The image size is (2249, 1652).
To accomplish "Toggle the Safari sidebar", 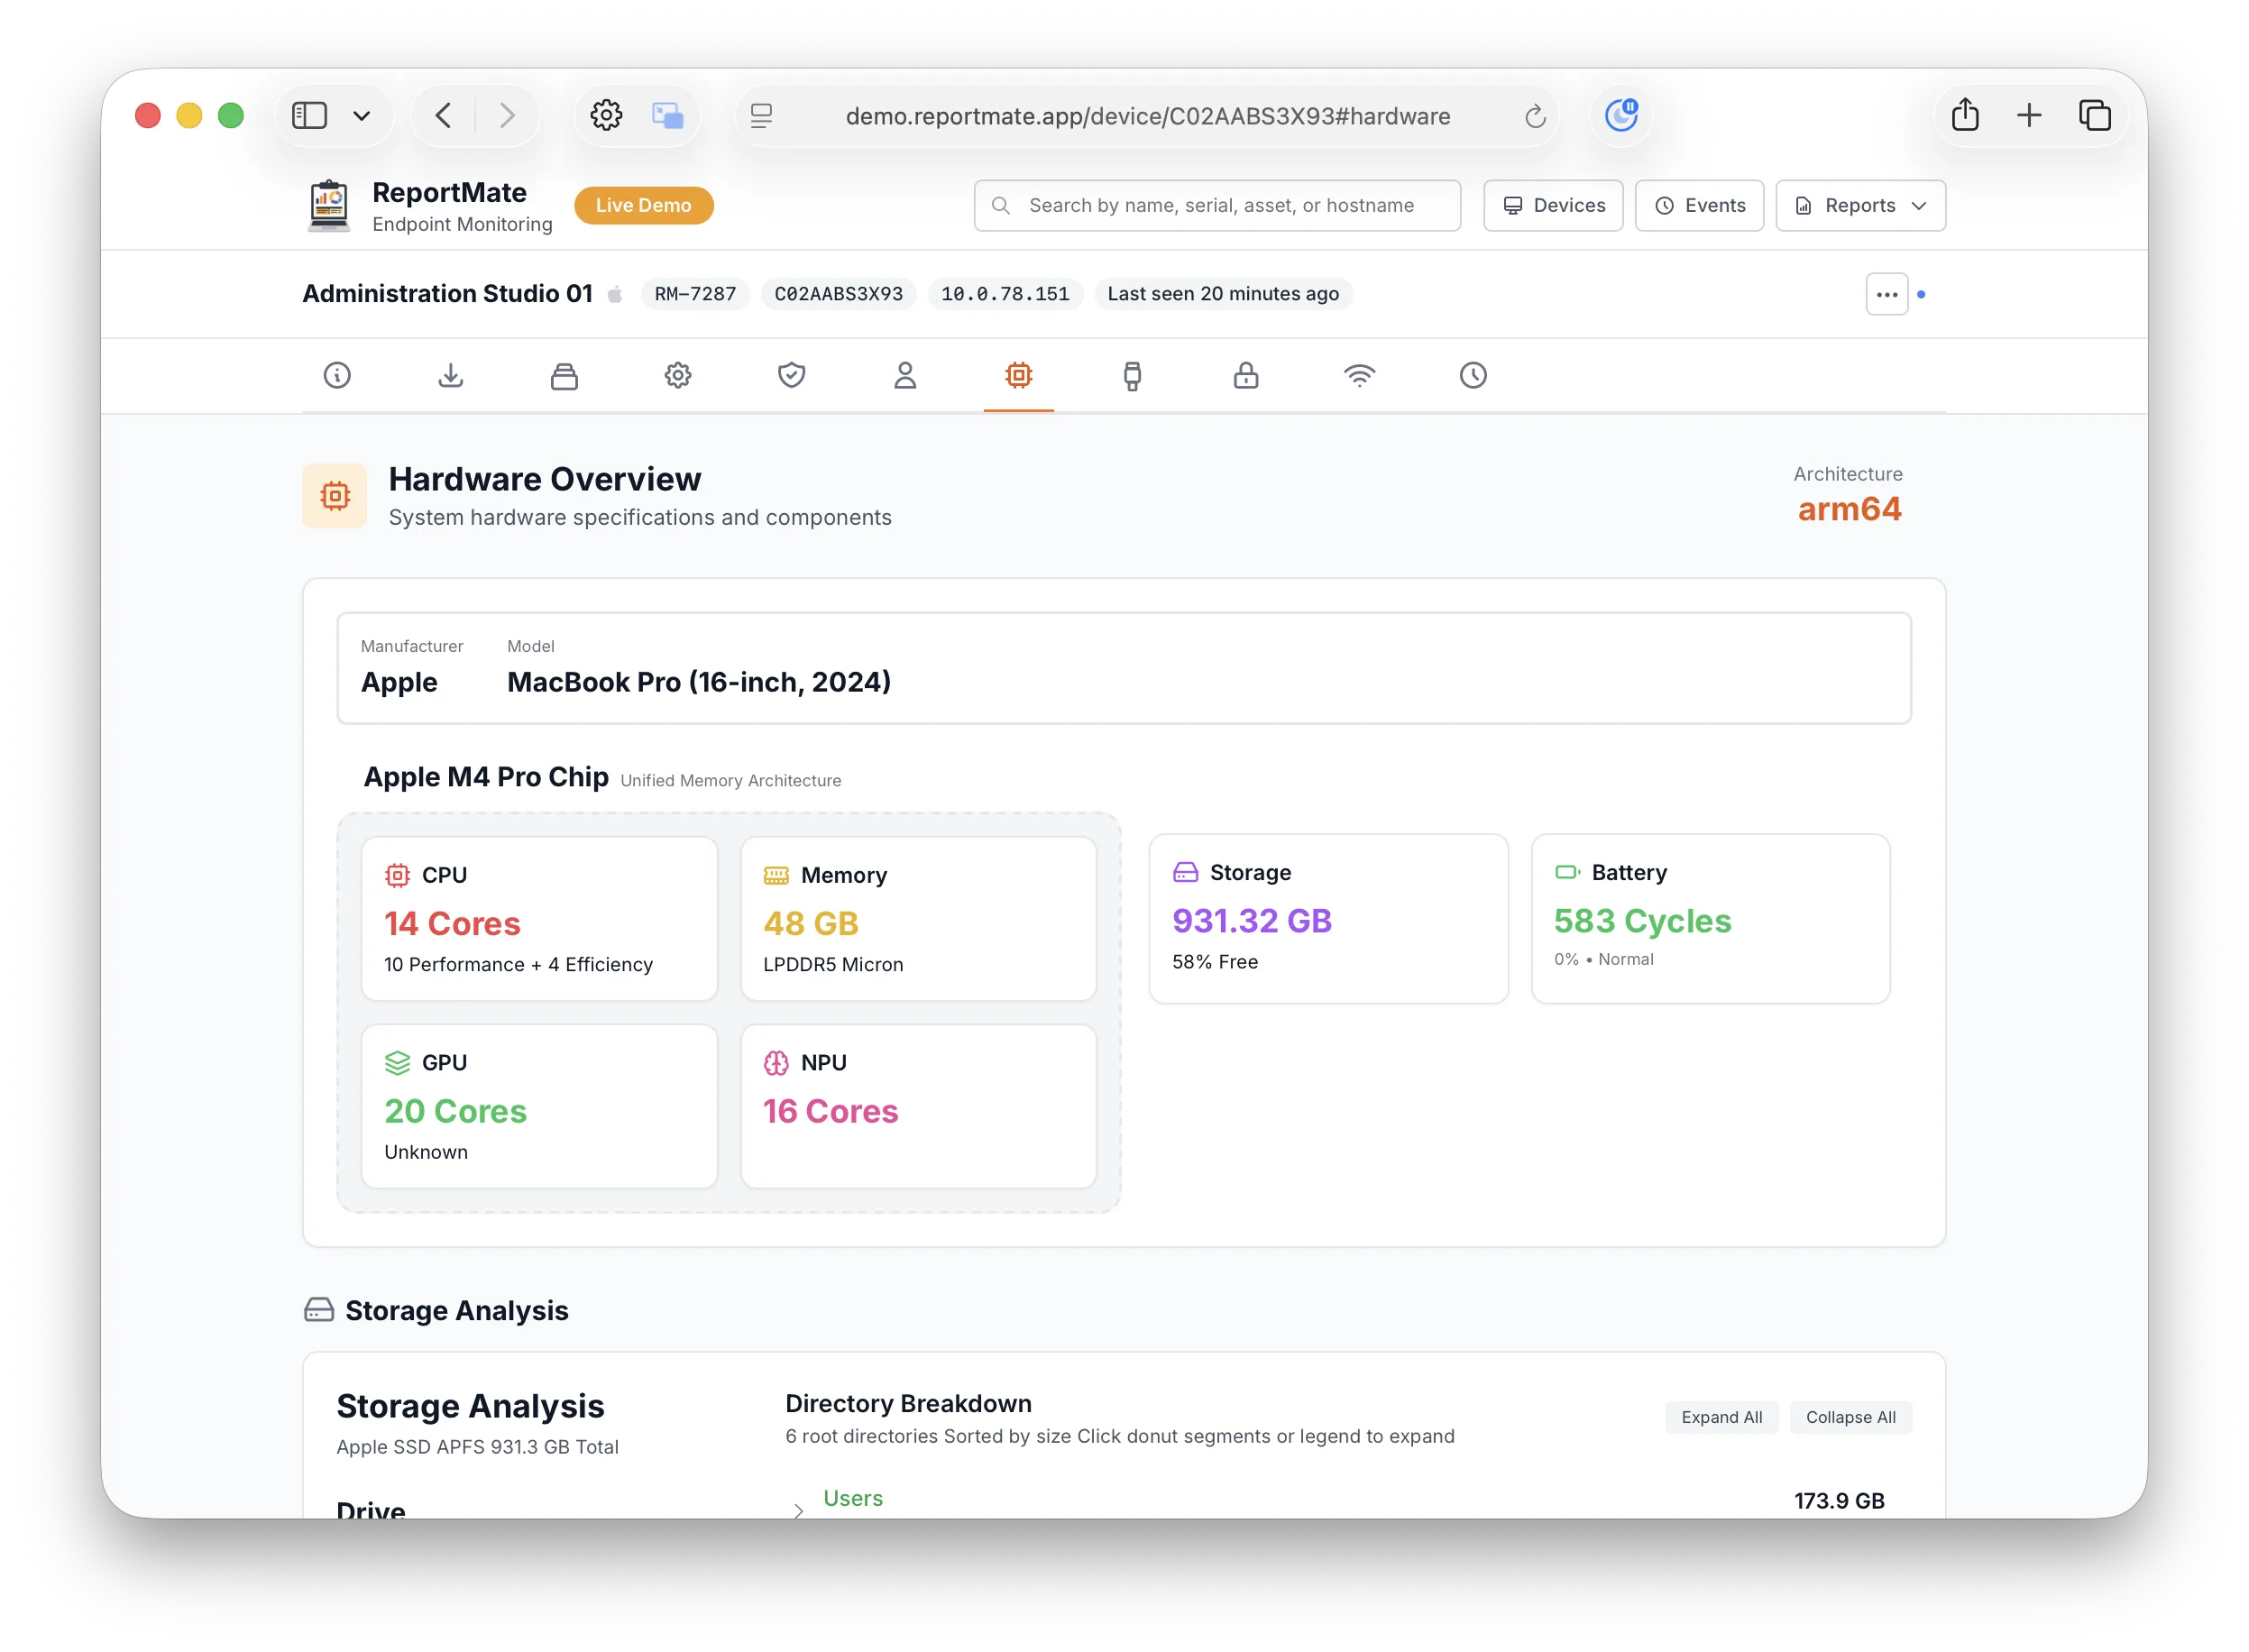I will click(x=309, y=116).
